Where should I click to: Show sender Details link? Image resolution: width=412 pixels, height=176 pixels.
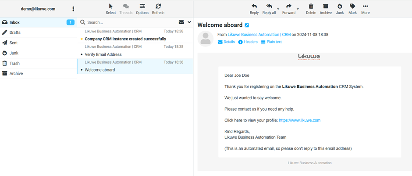pos(226,42)
